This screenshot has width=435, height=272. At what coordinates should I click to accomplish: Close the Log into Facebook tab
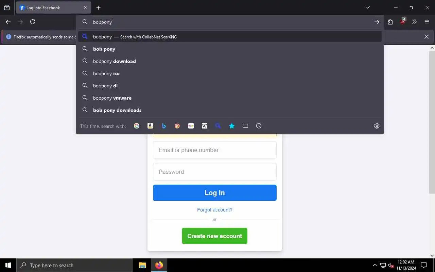coord(85,7)
